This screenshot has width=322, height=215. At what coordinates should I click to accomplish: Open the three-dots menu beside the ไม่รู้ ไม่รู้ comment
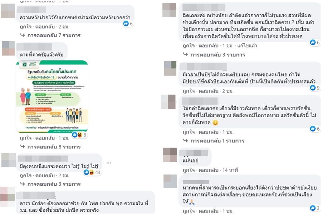click(x=109, y=163)
